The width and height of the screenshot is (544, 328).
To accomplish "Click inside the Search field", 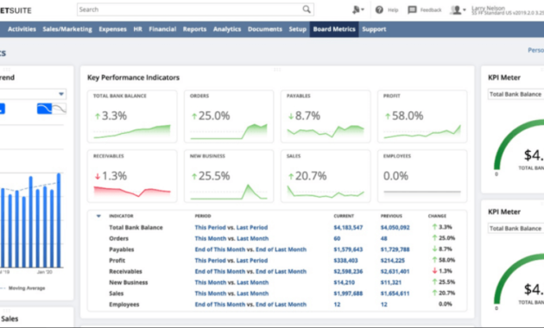I will click(x=189, y=9).
